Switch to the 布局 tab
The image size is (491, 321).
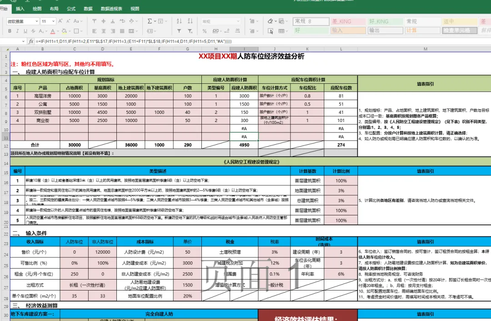(54, 9)
